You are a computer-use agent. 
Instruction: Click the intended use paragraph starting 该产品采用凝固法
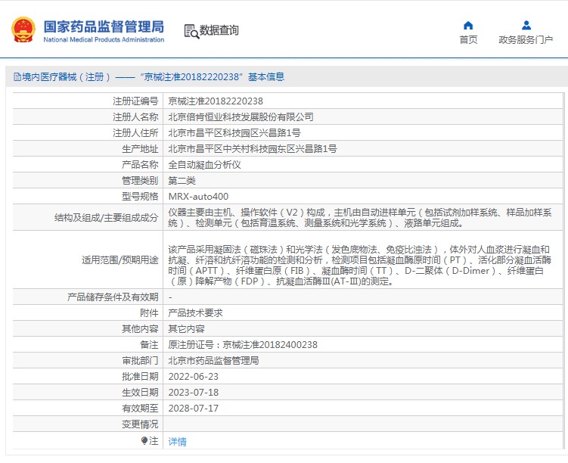(360, 266)
